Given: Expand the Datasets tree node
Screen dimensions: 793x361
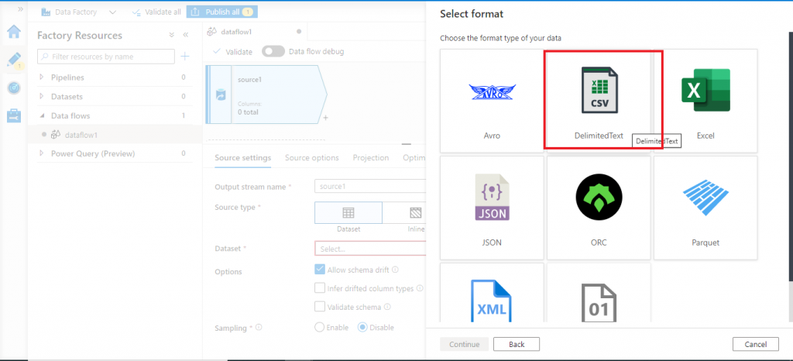Looking at the screenshot, I should pyautogui.click(x=42, y=96).
